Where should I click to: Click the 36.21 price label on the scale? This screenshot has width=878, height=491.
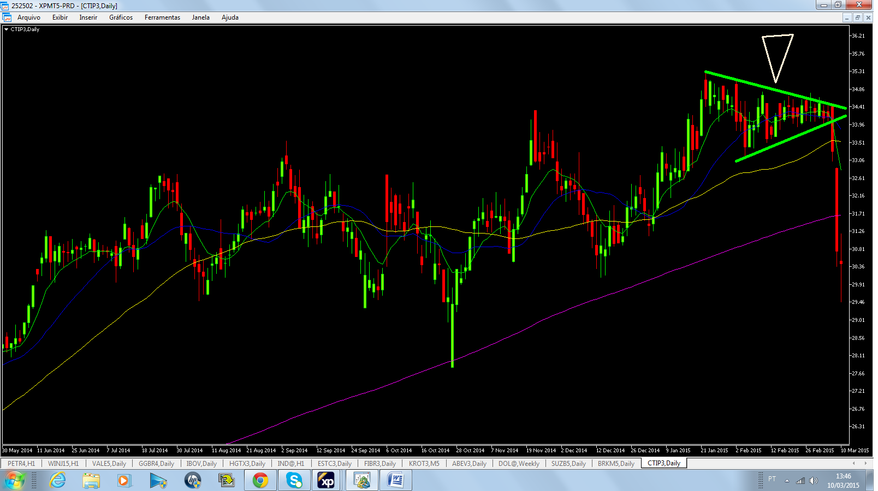click(858, 36)
